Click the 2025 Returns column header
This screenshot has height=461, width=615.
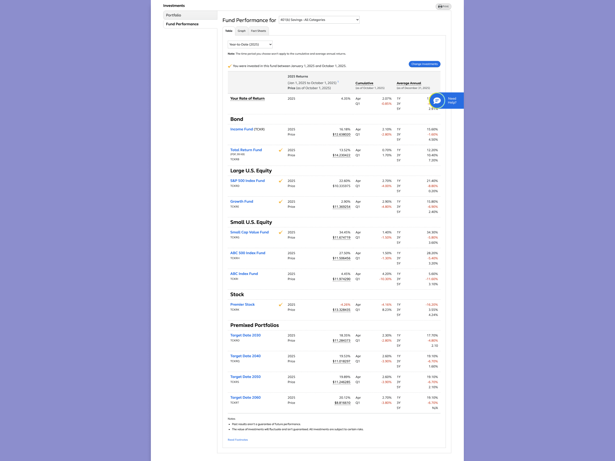[298, 77]
